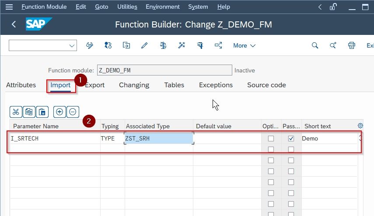Open the Edit menu
This screenshot has width=374, height=216.
pos(80,7)
